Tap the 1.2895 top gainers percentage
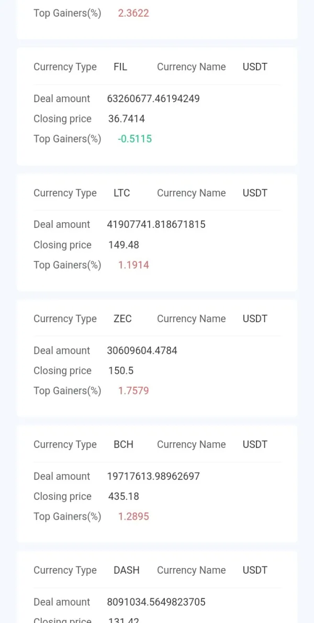Screen dimensions: 314x623 (133, 517)
